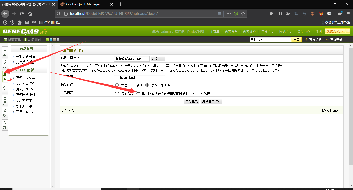The width and height of the screenshot is (353, 190).
Task: Open 内容发布 in the top navigation
Action: (x=231, y=31)
